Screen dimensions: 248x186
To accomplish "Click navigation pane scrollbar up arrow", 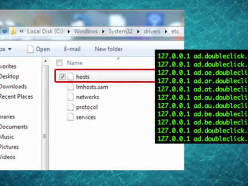I will [x=45, y=61].
